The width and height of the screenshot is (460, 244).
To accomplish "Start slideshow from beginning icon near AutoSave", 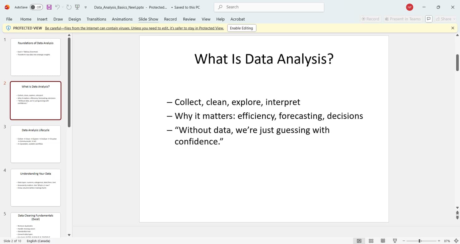I will click(77, 7).
